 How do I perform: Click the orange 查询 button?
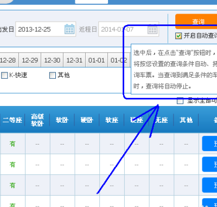coord(196,21)
